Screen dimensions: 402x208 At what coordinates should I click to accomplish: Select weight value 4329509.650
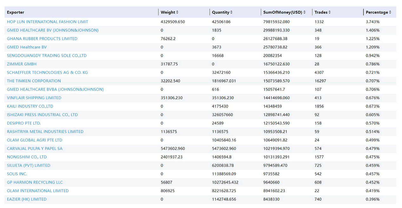173,22
